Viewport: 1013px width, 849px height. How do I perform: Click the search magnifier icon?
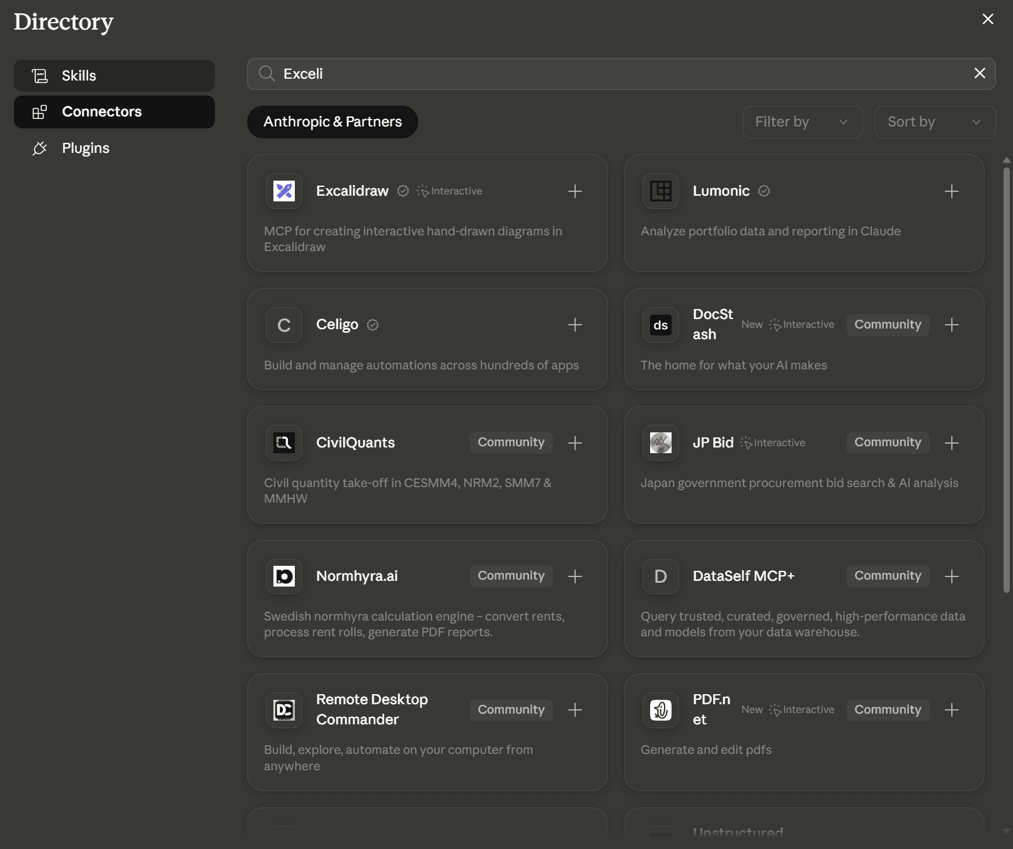pos(267,74)
